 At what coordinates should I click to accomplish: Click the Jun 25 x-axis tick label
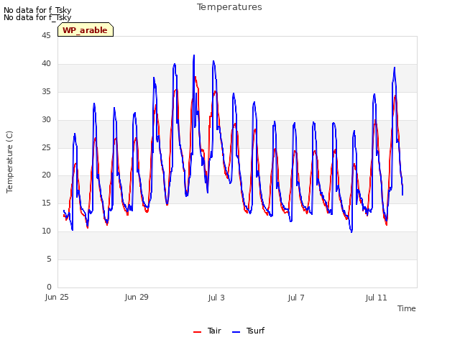[x=57, y=298]
